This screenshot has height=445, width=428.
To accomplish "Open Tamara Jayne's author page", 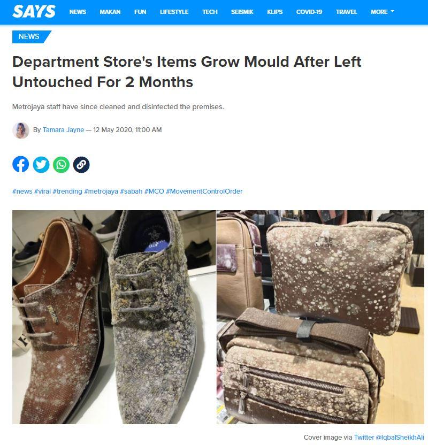I will tap(63, 129).
